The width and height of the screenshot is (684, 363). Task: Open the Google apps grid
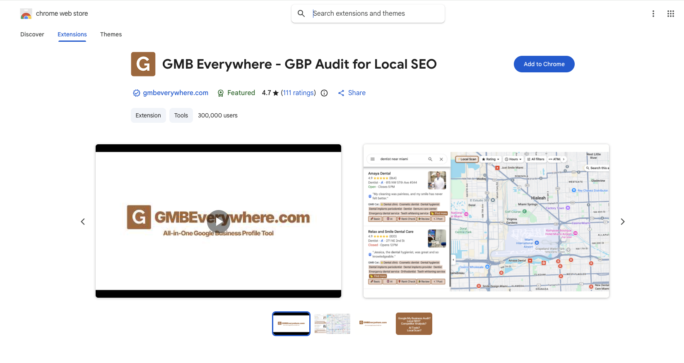click(x=671, y=14)
